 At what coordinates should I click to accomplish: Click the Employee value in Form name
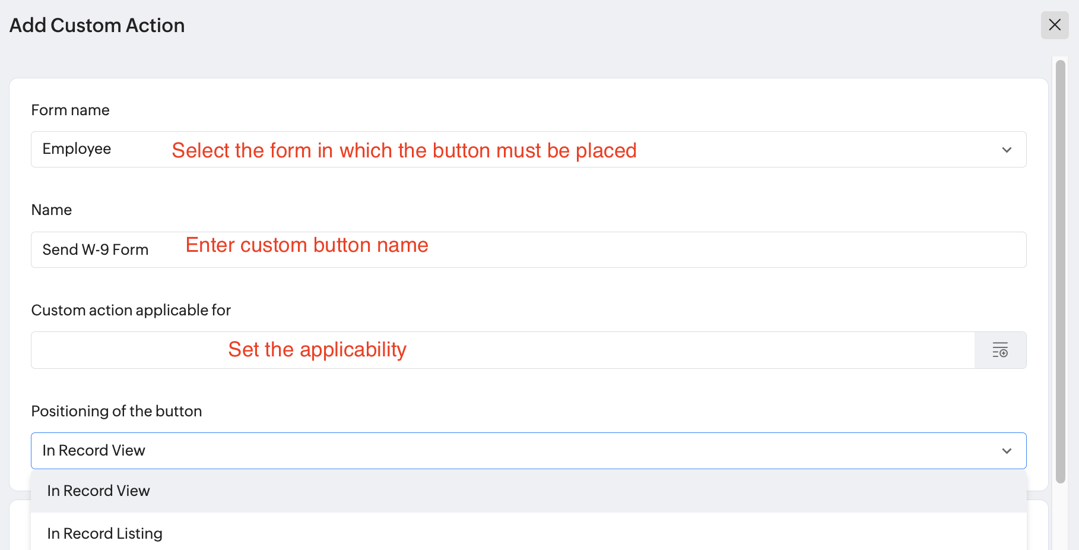click(x=77, y=149)
